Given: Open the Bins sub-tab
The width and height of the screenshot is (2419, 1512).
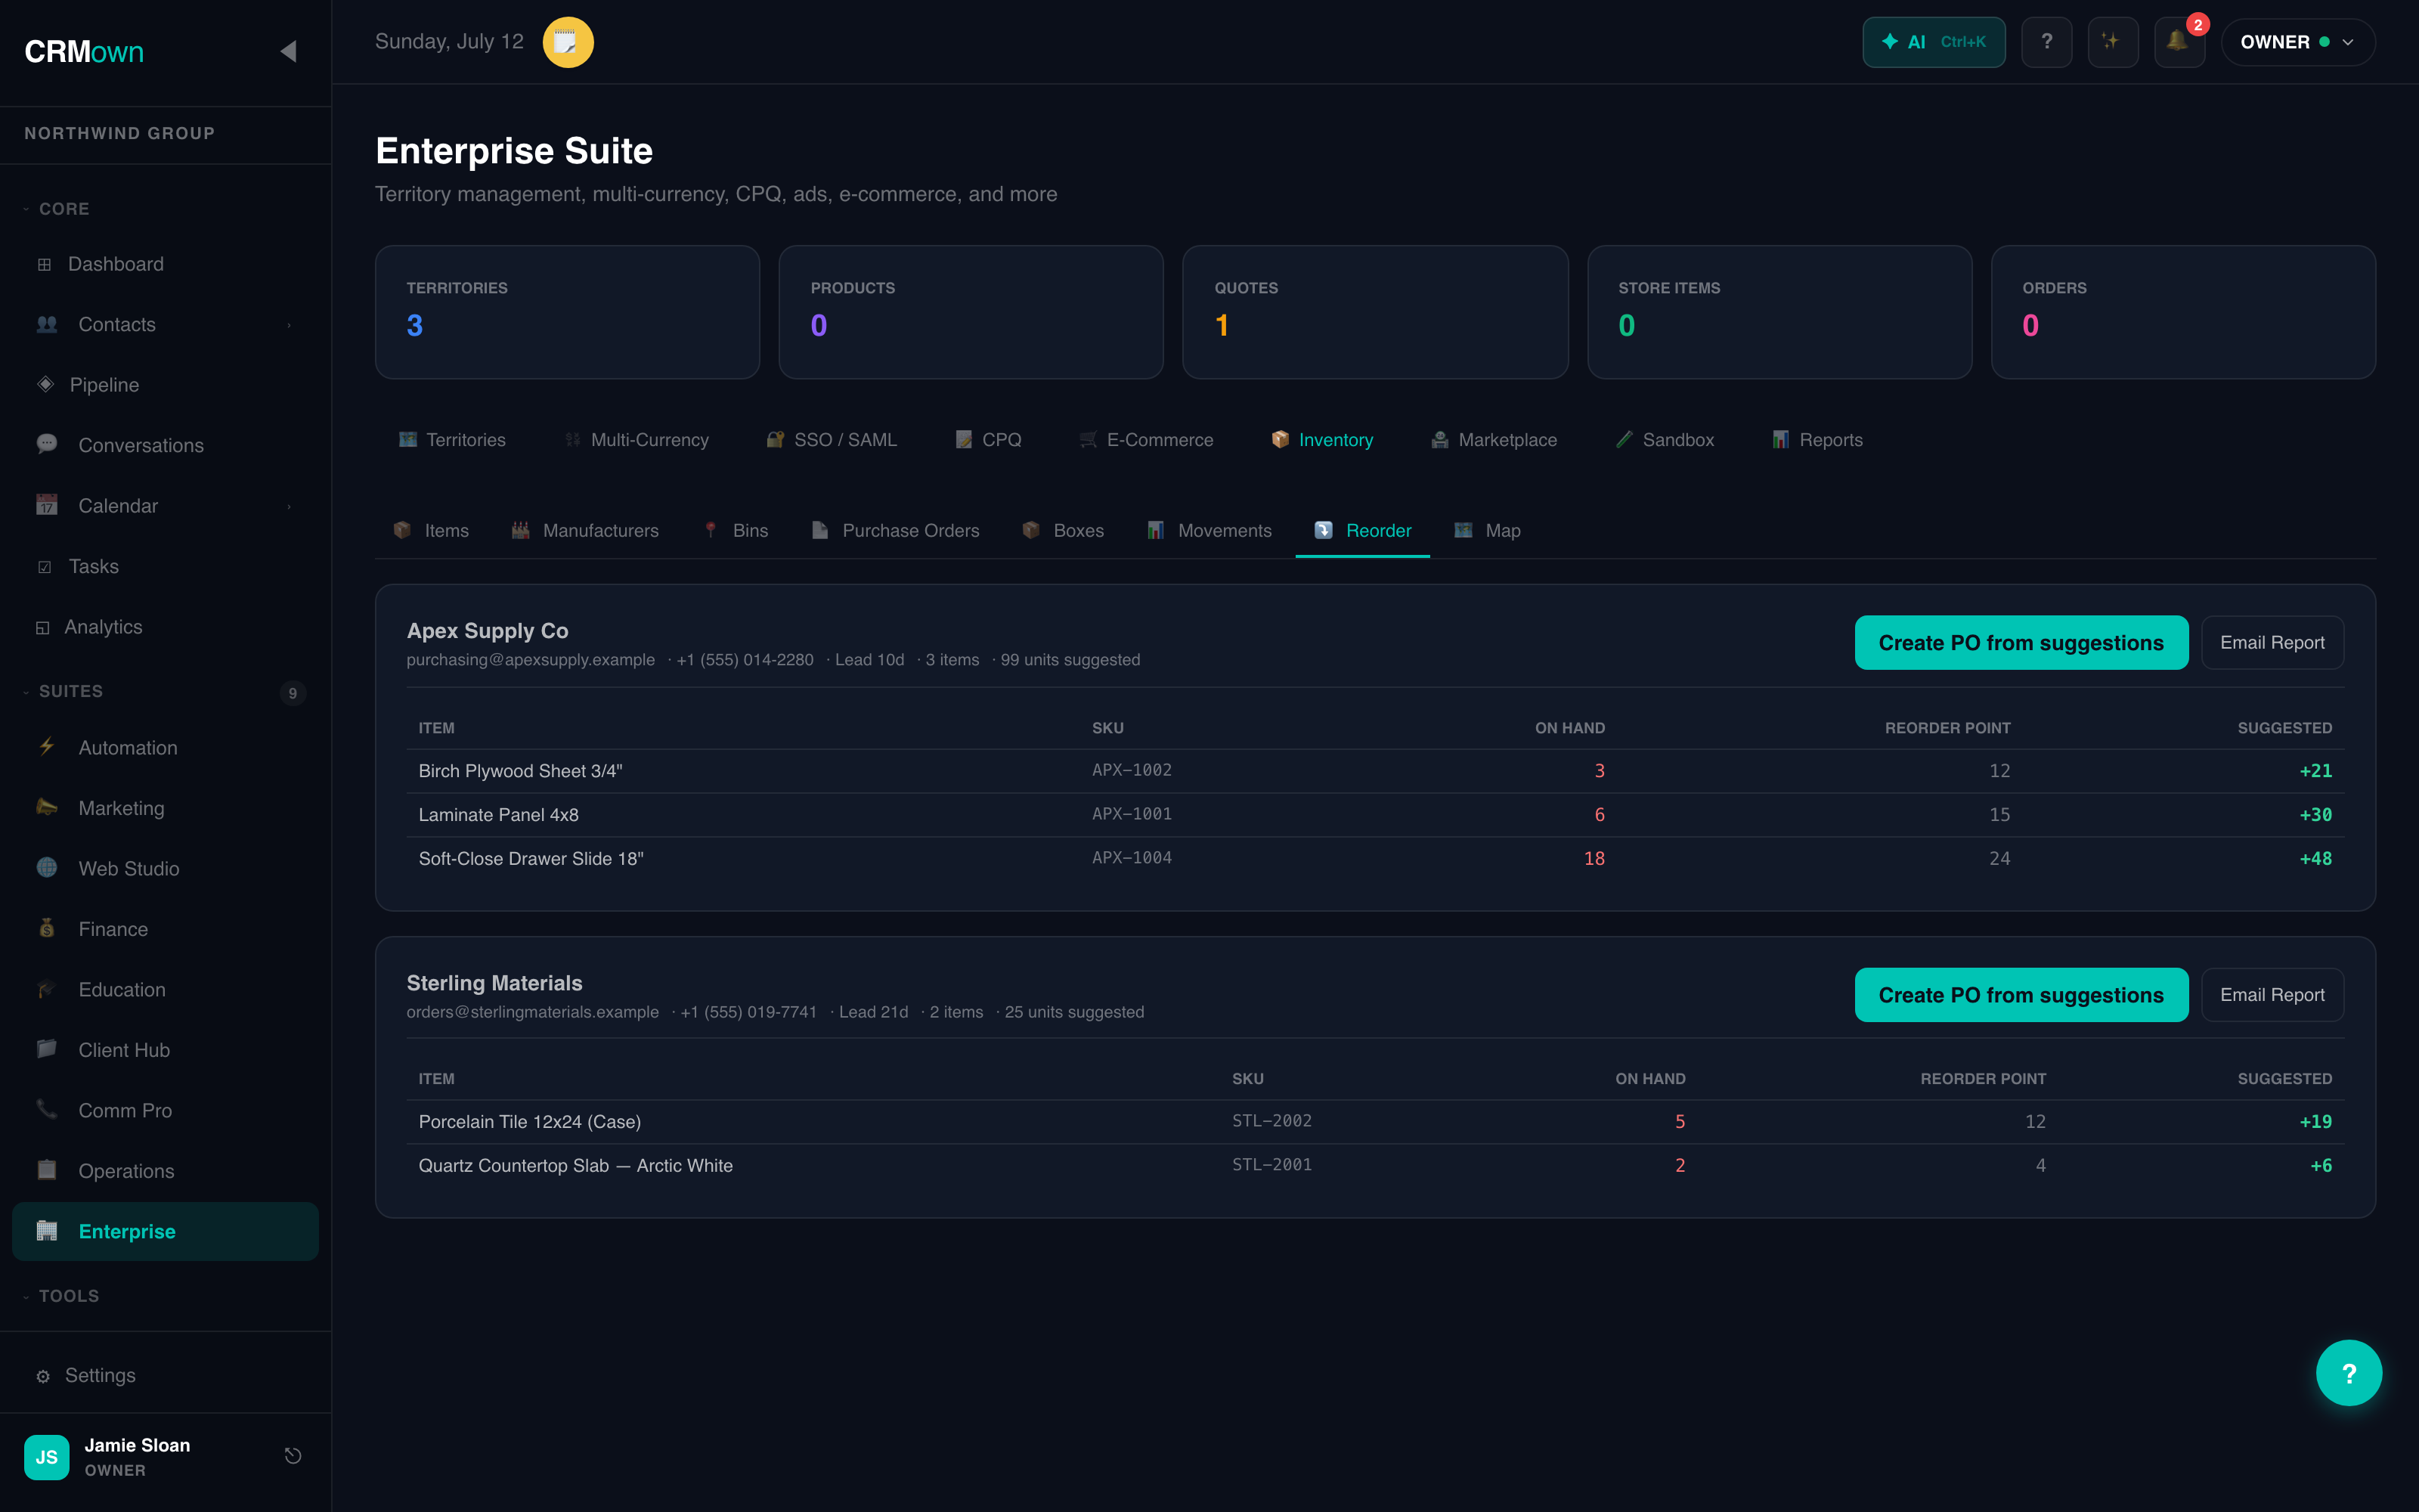Looking at the screenshot, I should [x=736, y=531].
